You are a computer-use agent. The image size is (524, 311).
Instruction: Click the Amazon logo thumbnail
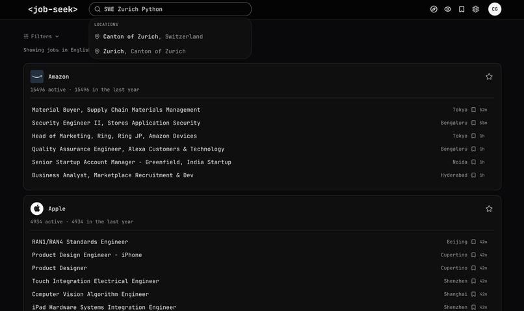click(37, 77)
